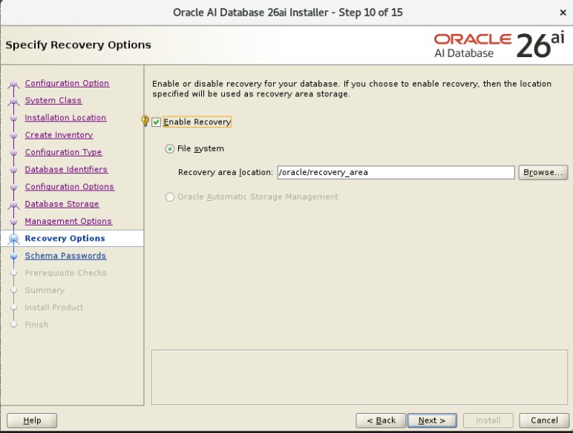Screen dimensions: 573x433
Task: Open the Create Inventory step
Action: tap(59, 135)
